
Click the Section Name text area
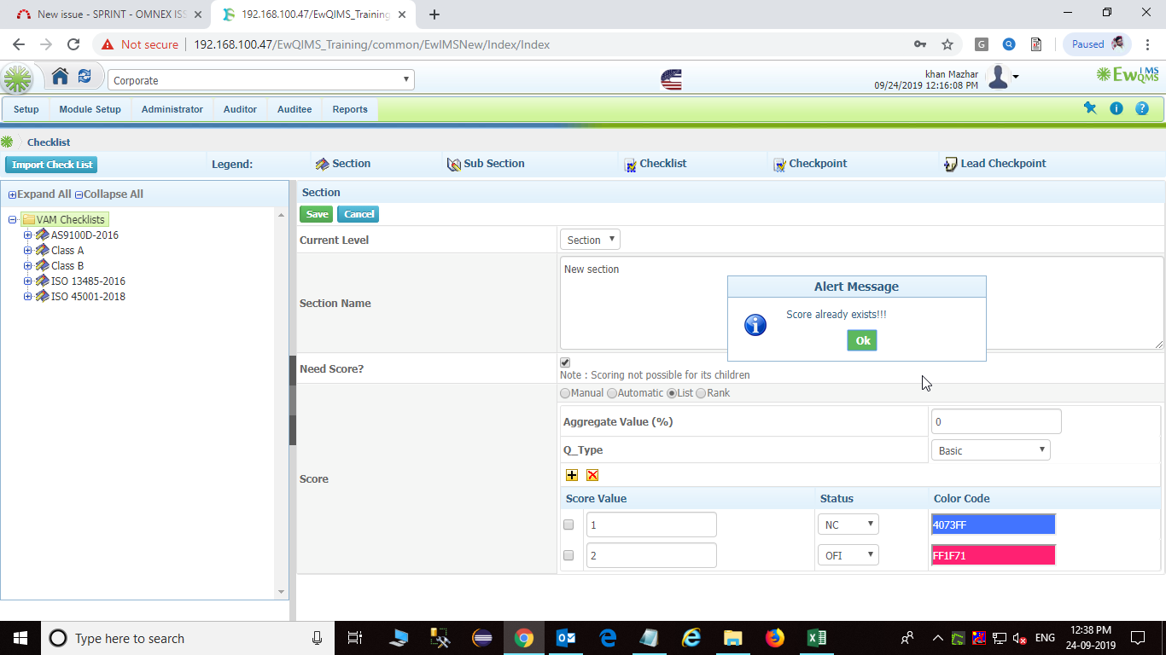861,303
